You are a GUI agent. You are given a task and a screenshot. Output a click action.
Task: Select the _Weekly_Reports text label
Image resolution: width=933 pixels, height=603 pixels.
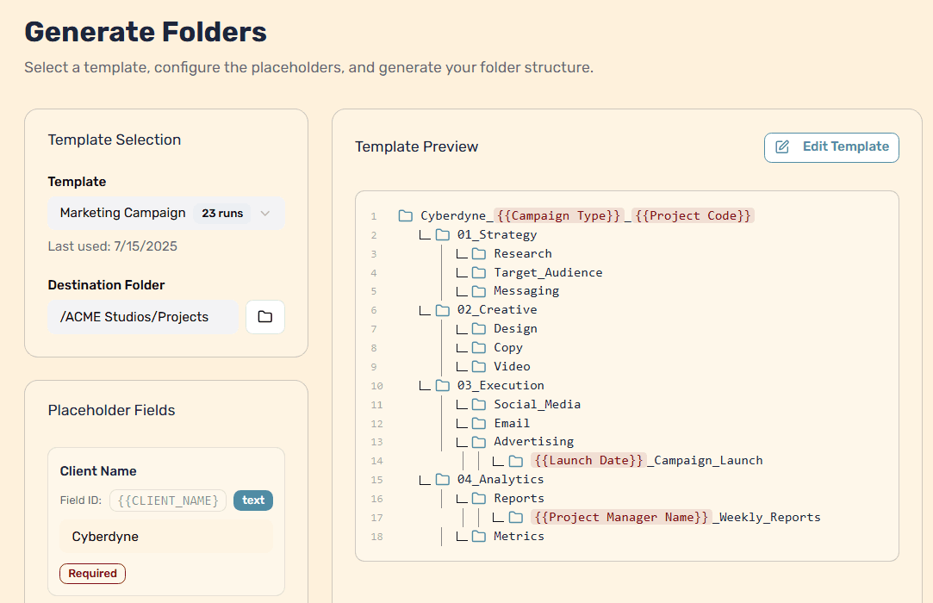(x=767, y=517)
